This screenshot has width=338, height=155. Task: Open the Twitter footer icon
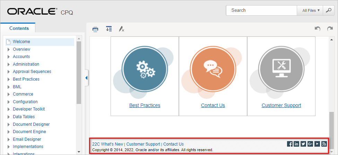303,144
